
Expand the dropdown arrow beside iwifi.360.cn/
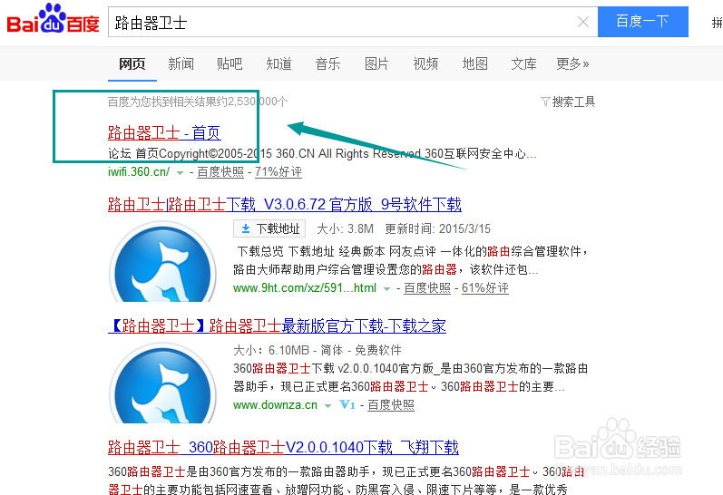tap(180, 173)
